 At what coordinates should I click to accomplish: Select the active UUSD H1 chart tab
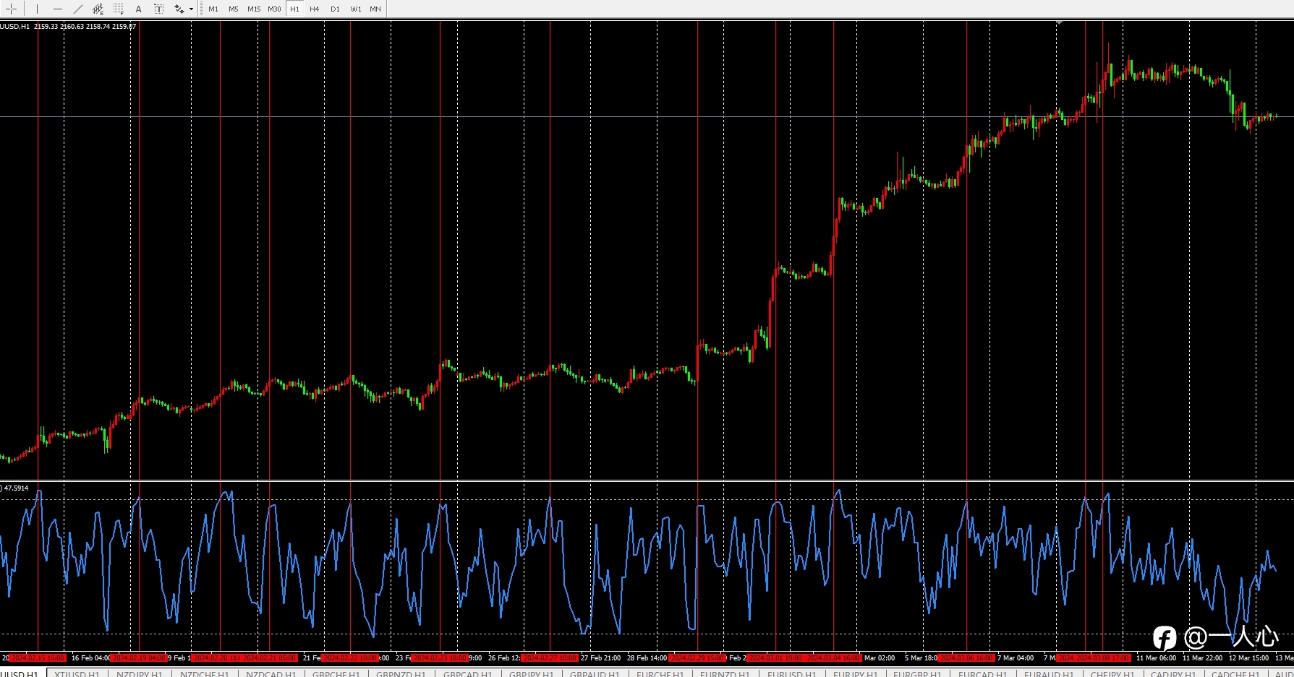coord(22,673)
